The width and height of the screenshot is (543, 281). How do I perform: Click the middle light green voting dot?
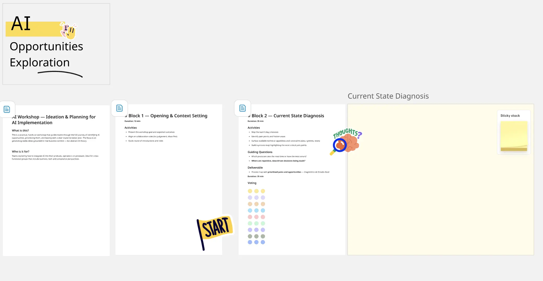click(256, 223)
